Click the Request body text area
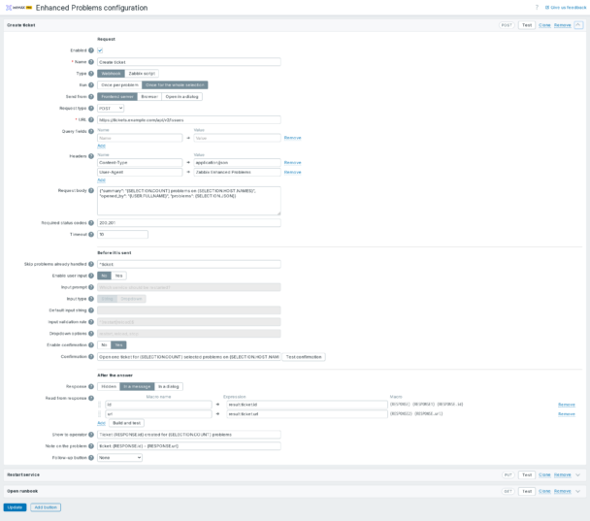The image size is (590, 521). [189, 201]
